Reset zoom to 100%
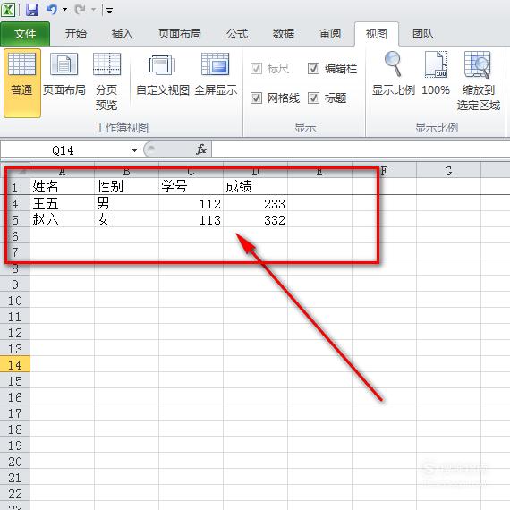This screenshot has height=510, width=510. coord(436,74)
